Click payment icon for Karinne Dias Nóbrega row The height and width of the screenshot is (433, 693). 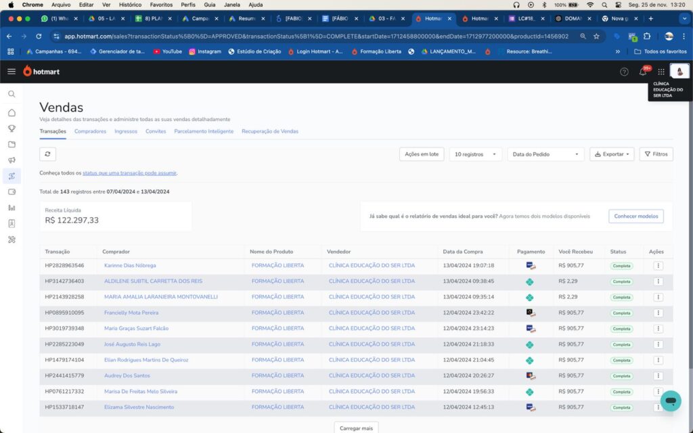coord(531,265)
